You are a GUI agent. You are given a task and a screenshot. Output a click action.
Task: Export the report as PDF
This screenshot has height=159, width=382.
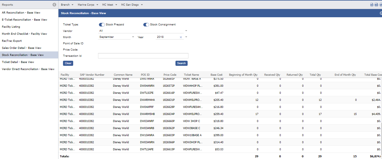[372, 5]
